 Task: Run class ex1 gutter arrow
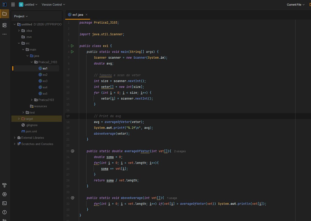tap(72, 46)
